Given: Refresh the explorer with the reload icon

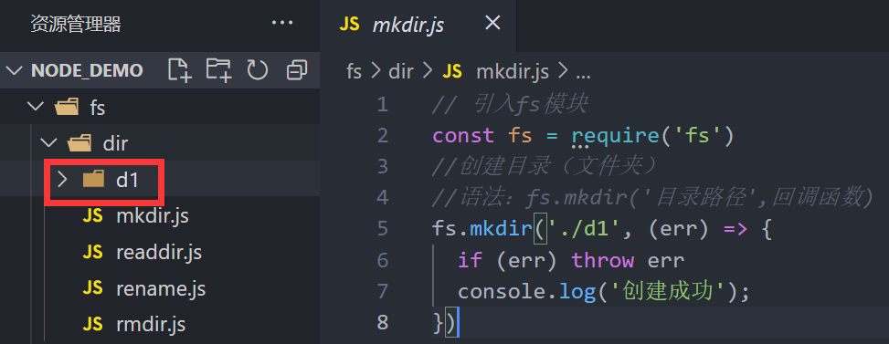Looking at the screenshot, I should point(258,70).
